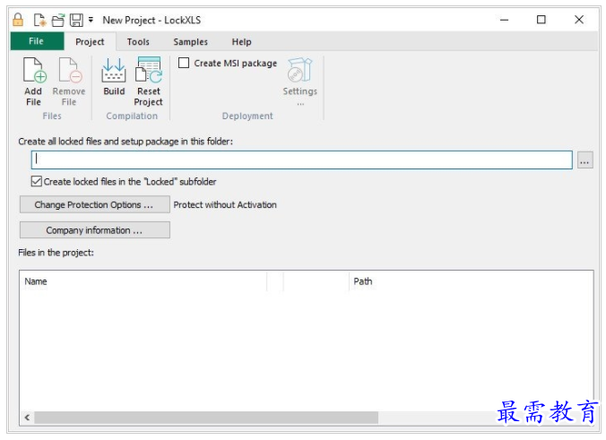The width and height of the screenshot is (606, 440).
Task: Click Change Protection Options button
Action: point(95,204)
